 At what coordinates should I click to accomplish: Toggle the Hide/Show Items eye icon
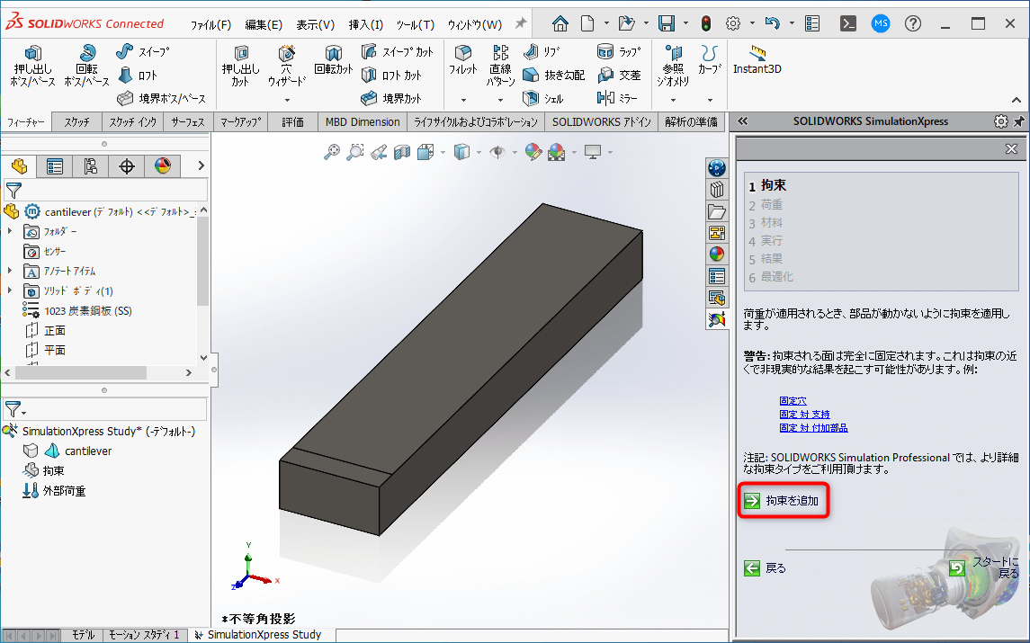[x=497, y=151]
